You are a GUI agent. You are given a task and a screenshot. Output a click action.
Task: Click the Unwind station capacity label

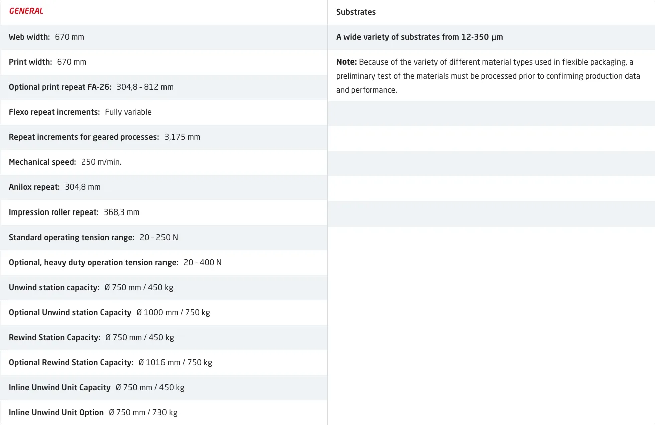[54, 288]
